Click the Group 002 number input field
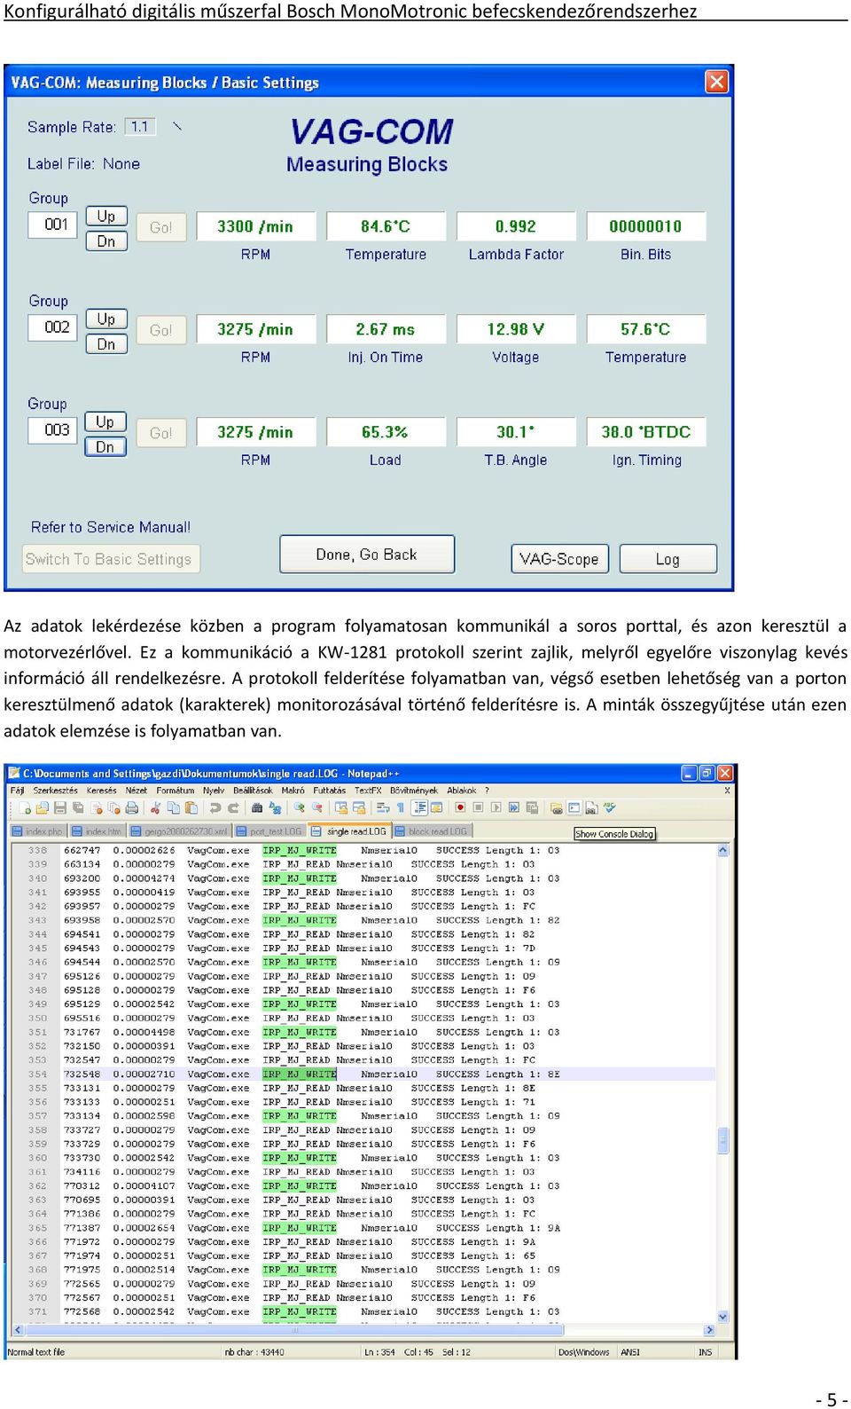This screenshot has width=851, height=1409. click(54, 327)
